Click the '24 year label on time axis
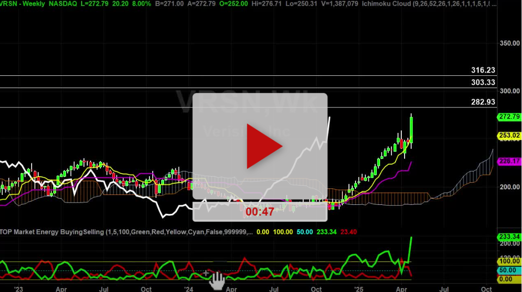Image resolution: width=522 pixels, height=292 pixels. click(x=189, y=289)
